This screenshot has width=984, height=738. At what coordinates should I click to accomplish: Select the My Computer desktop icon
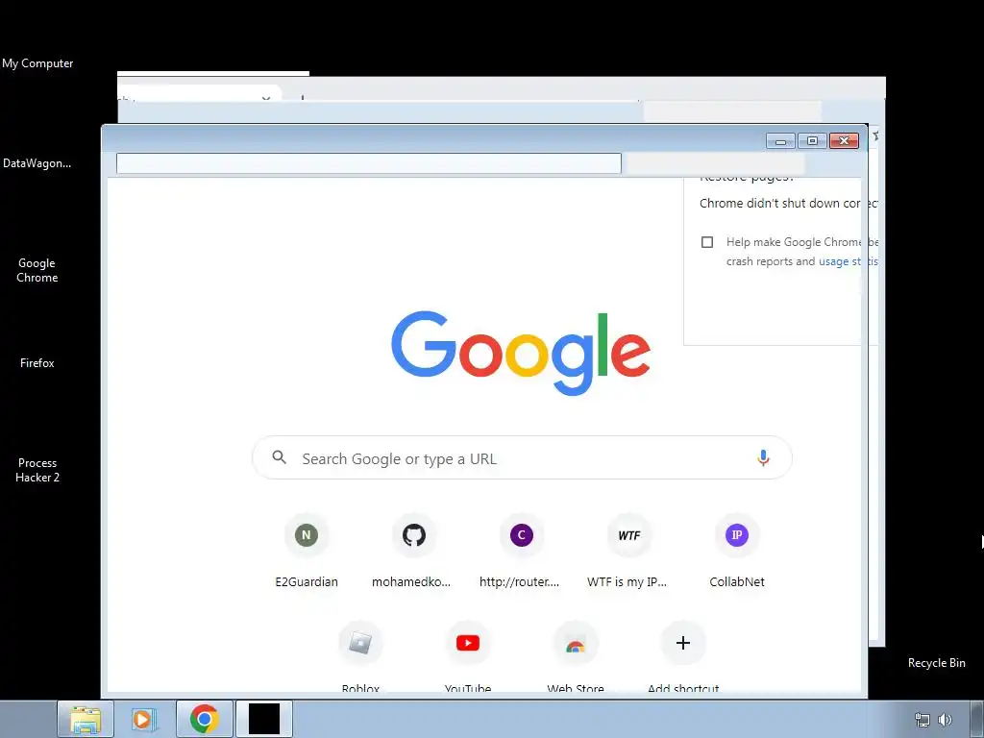37,63
